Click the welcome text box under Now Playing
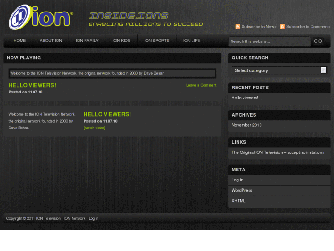 coord(113,73)
